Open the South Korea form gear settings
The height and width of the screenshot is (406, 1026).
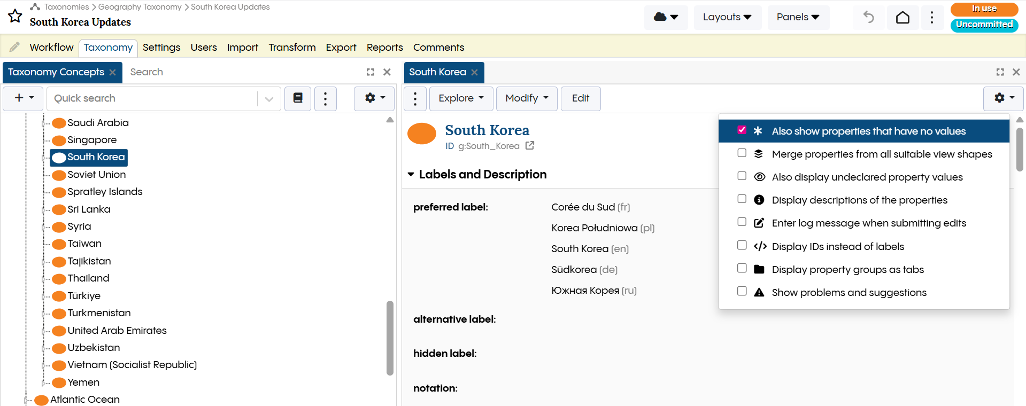click(1003, 98)
